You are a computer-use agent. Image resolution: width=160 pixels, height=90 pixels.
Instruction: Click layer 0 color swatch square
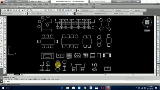click(x=40, y=13)
